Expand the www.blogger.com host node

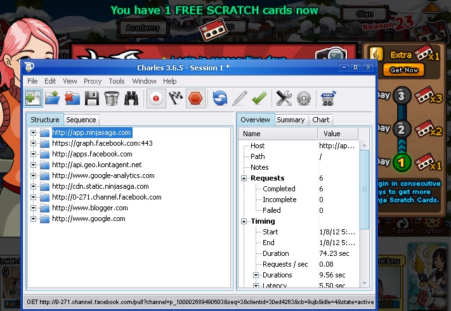[34, 208]
